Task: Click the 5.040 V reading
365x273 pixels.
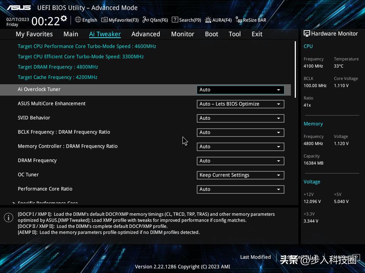Action: [341, 202]
